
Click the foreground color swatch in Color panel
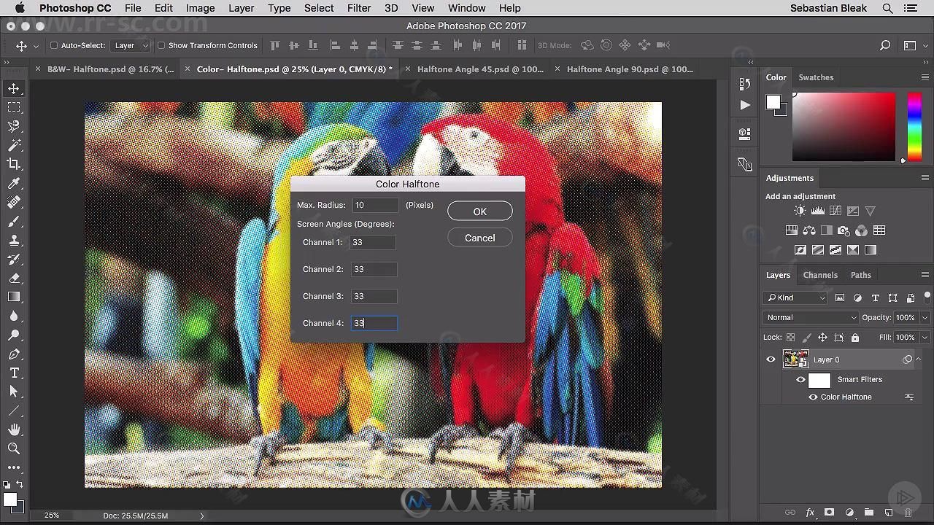tap(773, 103)
